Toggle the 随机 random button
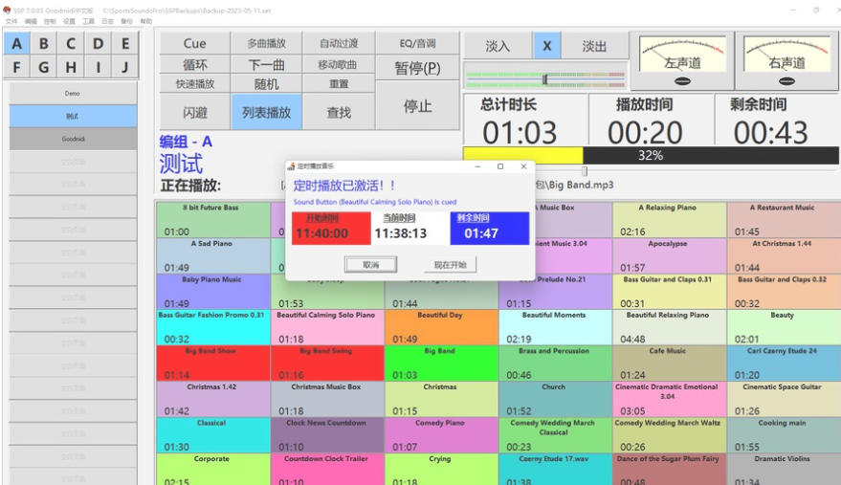This screenshot has width=841, height=485. (267, 83)
